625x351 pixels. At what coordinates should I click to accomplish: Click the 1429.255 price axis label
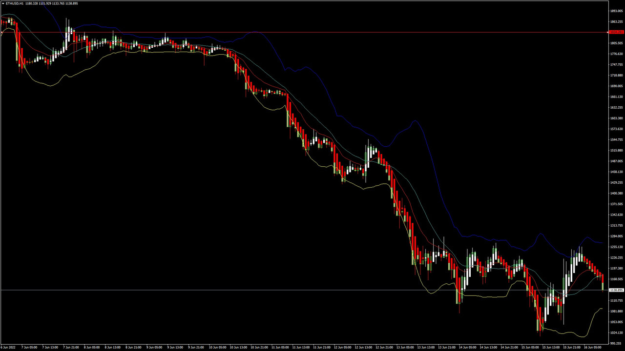coord(616,182)
